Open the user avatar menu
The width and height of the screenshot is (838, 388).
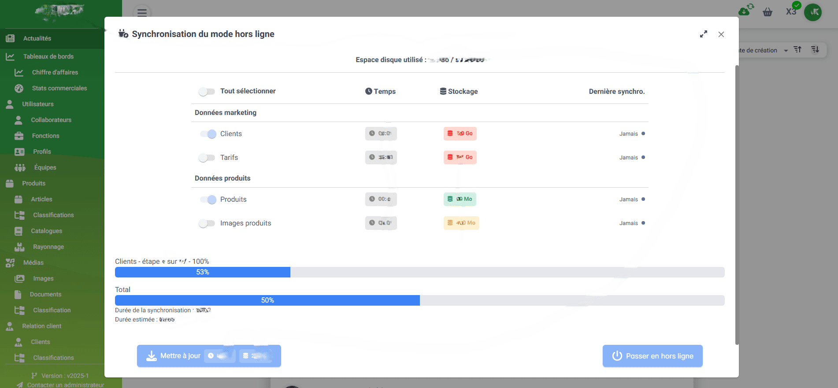click(813, 12)
